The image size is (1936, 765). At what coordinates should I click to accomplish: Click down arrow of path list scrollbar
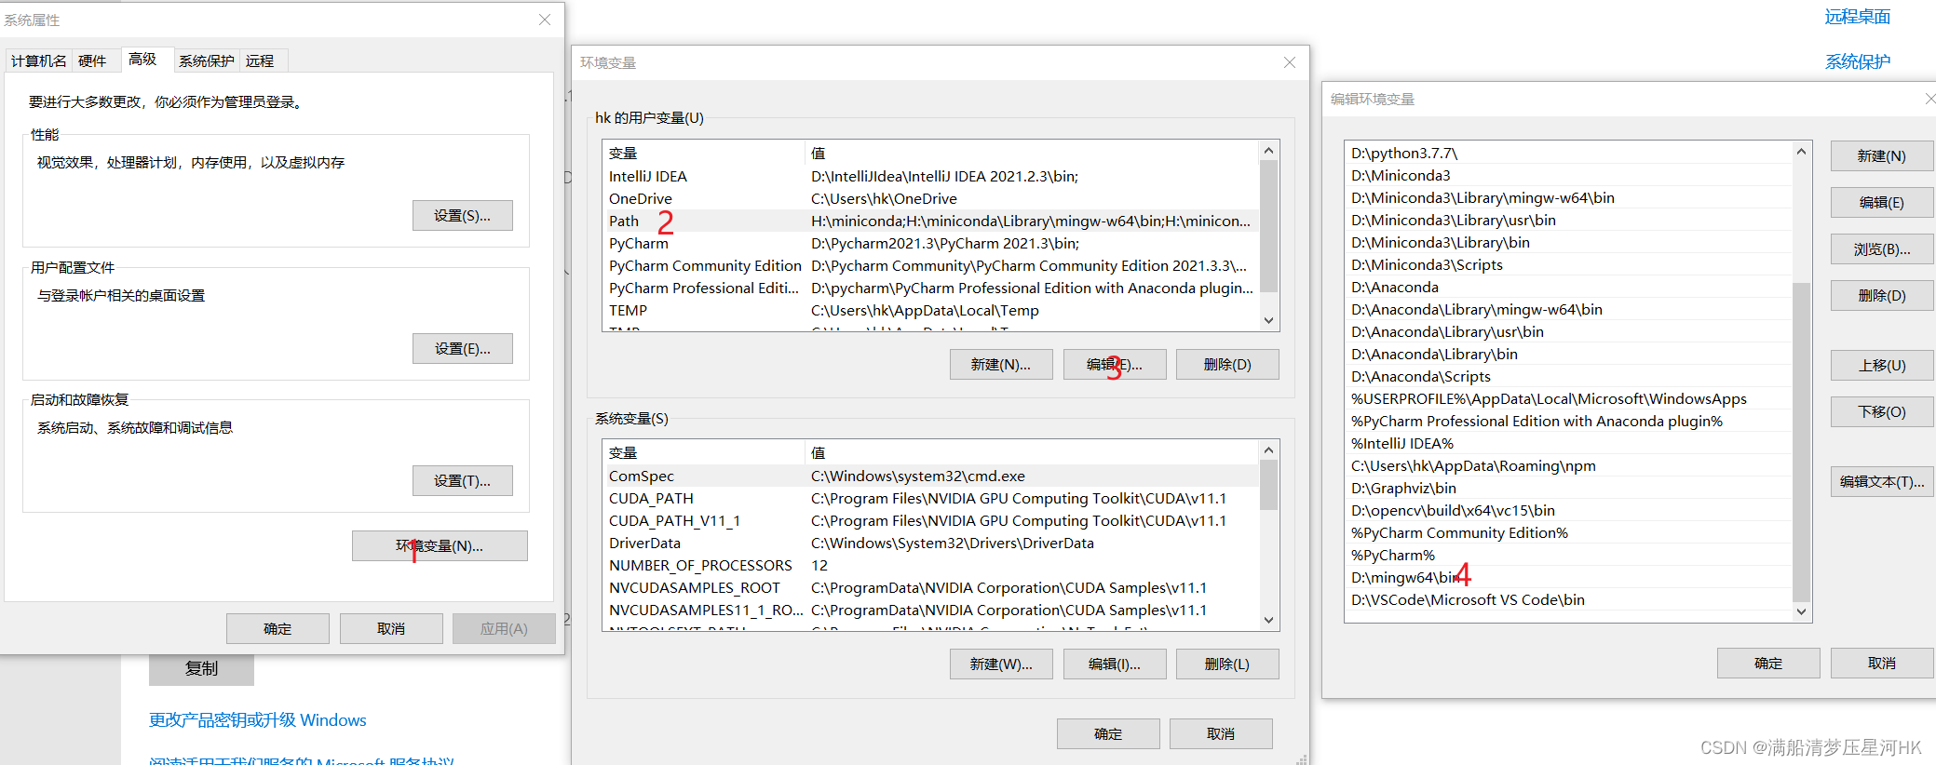coord(1801,611)
